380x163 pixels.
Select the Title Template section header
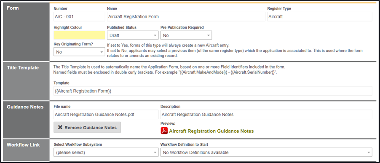point(23,67)
